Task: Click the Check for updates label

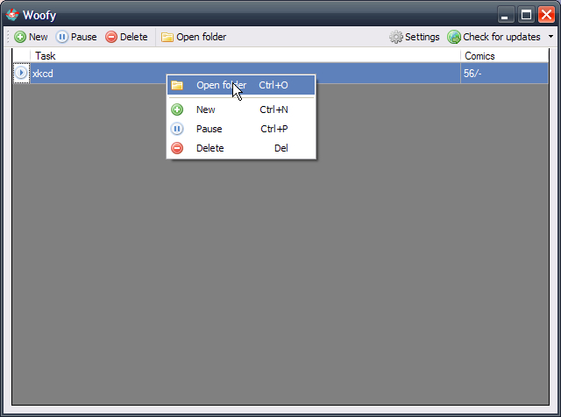Action: (501, 37)
